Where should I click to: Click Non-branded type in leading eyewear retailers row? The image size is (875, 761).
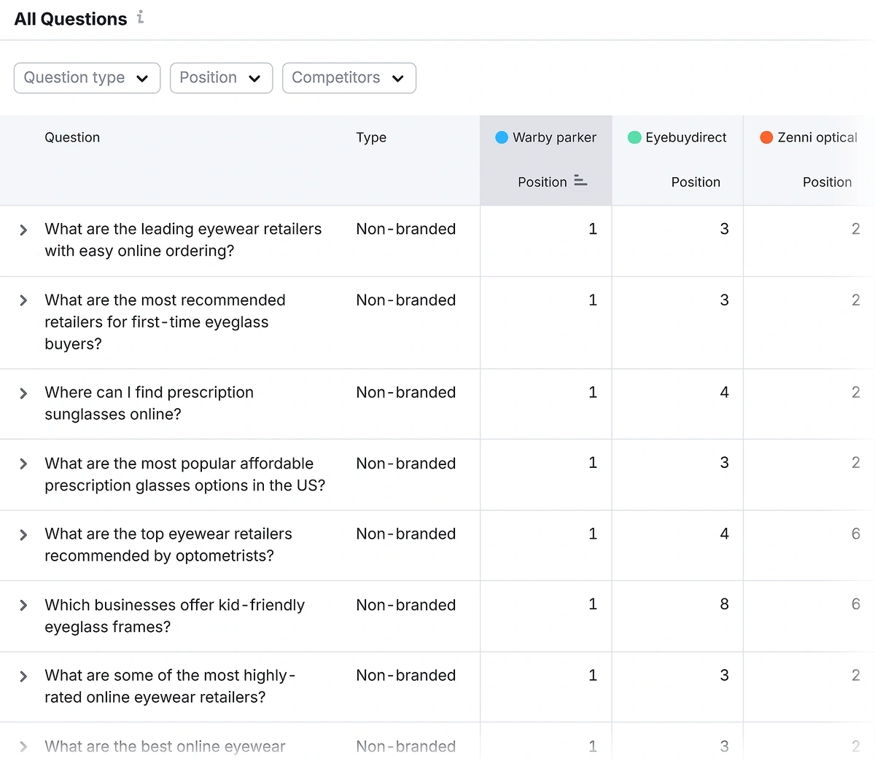click(x=406, y=229)
